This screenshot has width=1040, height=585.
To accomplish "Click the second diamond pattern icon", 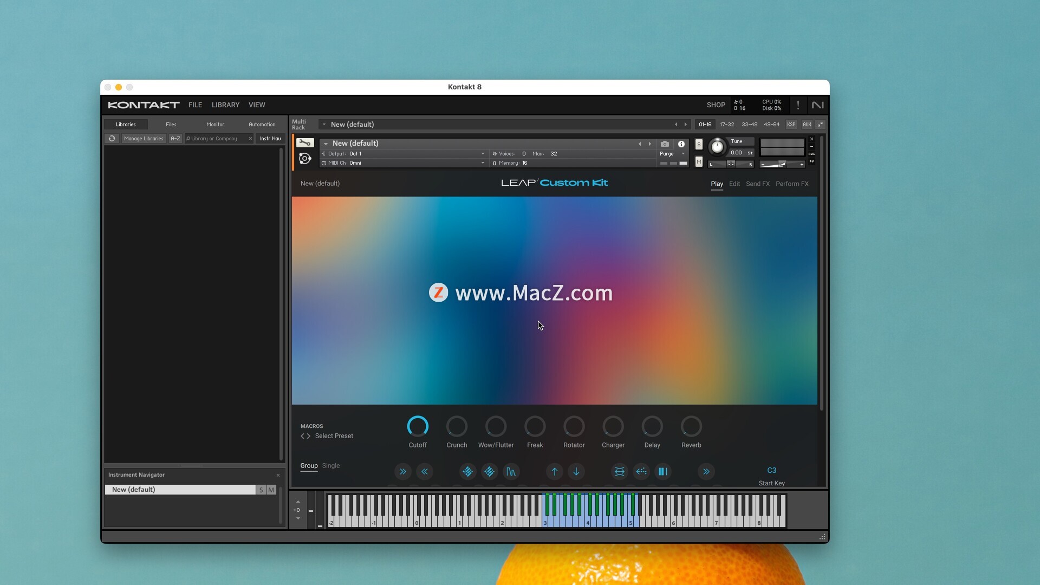I will [x=490, y=472].
